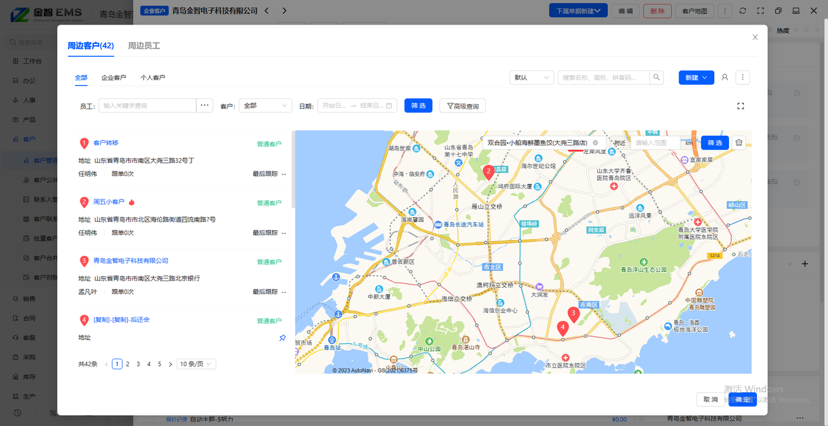This screenshot has height=426, width=828.
Task: Click map marker number 2
Action: pyautogui.click(x=489, y=172)
